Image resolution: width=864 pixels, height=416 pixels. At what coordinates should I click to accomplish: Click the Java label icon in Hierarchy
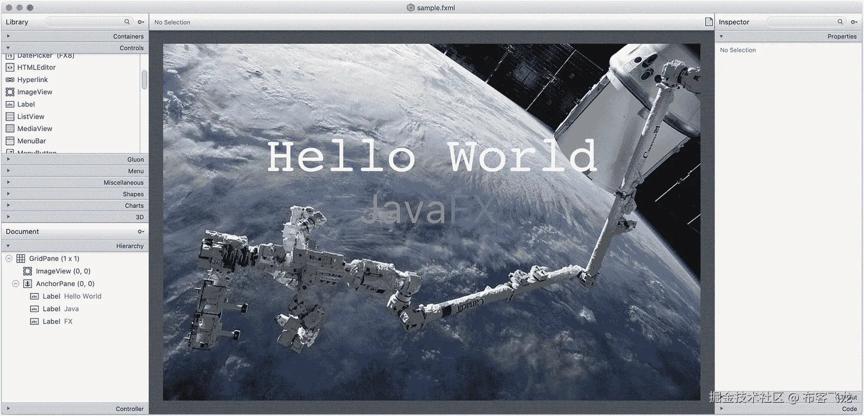(x=35, y=309)
